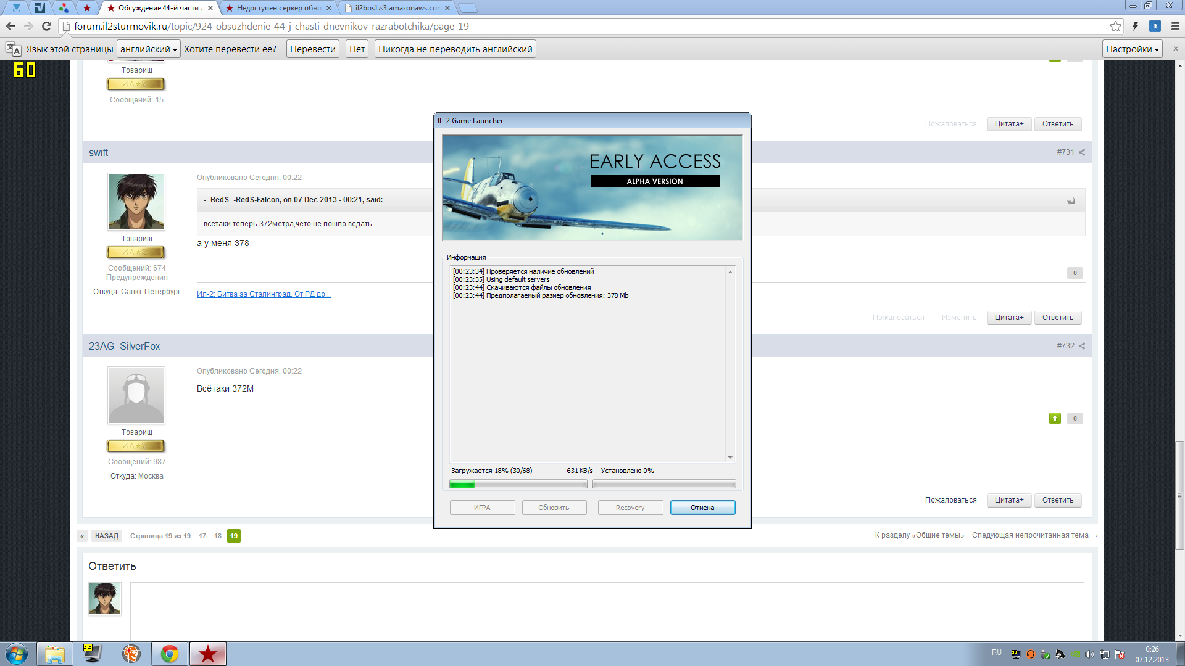
Task: Upvote SilverFox's post with green arrow
Action: point(1055,419)
